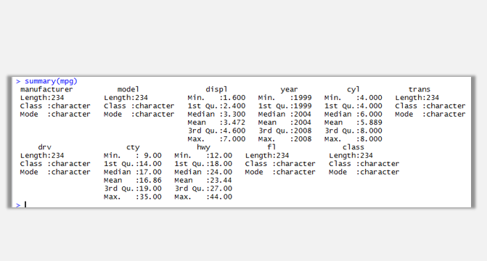Screen dimensions: 487x261
Task: Click the summary(mpg) command text
Action: tap(51, 81)
